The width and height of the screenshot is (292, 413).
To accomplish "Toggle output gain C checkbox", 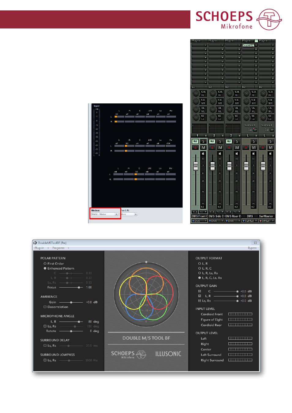I will pos(200,291).
